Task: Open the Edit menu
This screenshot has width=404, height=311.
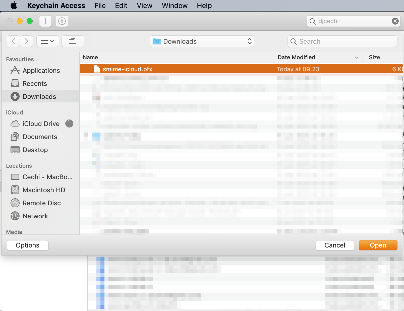Action: (121, 6)
